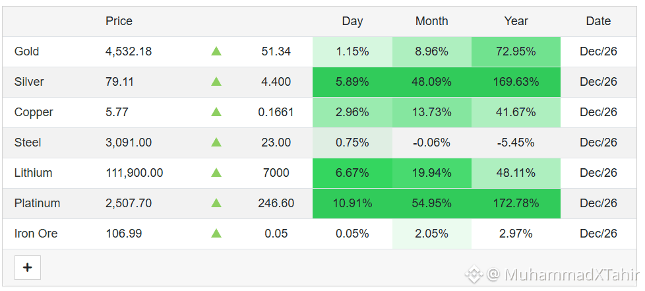Click the Date column header
Screen dimensions: 645x291
click(599, 21)
